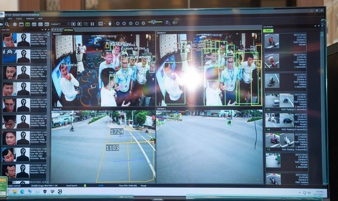The image size is (338, 201).
Task: Open the Face Info panel options dropdown
Action: click(x=42, y=30)
